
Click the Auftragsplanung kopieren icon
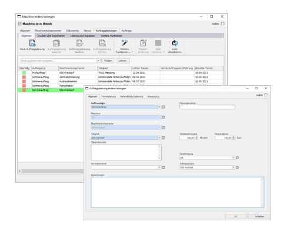[x=56, y=43]
